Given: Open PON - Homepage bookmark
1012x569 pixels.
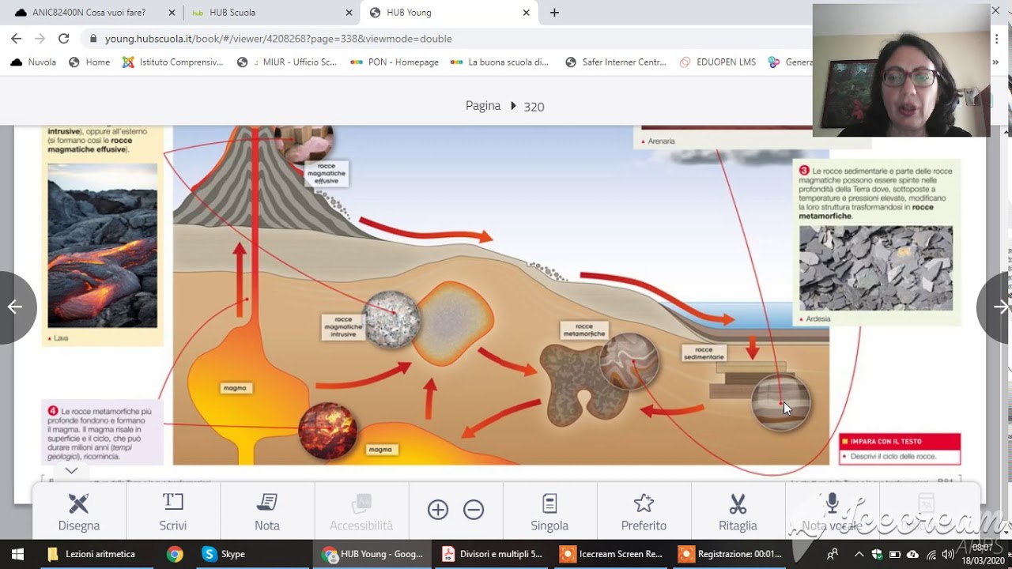Looking at the screenshot, I should (x=395, y=62).
